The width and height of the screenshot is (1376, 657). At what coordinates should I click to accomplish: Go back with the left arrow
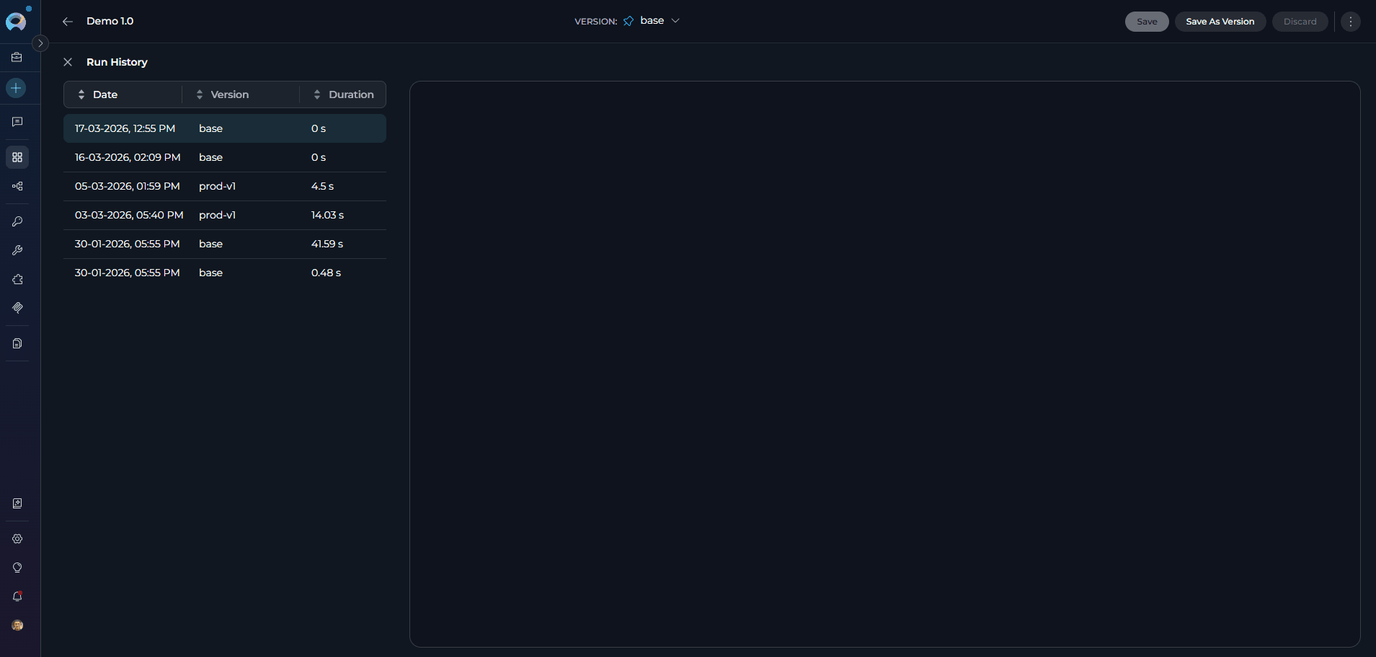(68, 22)
